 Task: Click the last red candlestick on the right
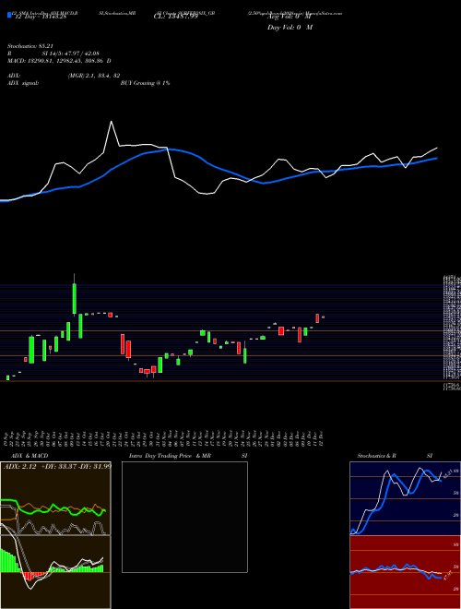(x=323, y=317)
